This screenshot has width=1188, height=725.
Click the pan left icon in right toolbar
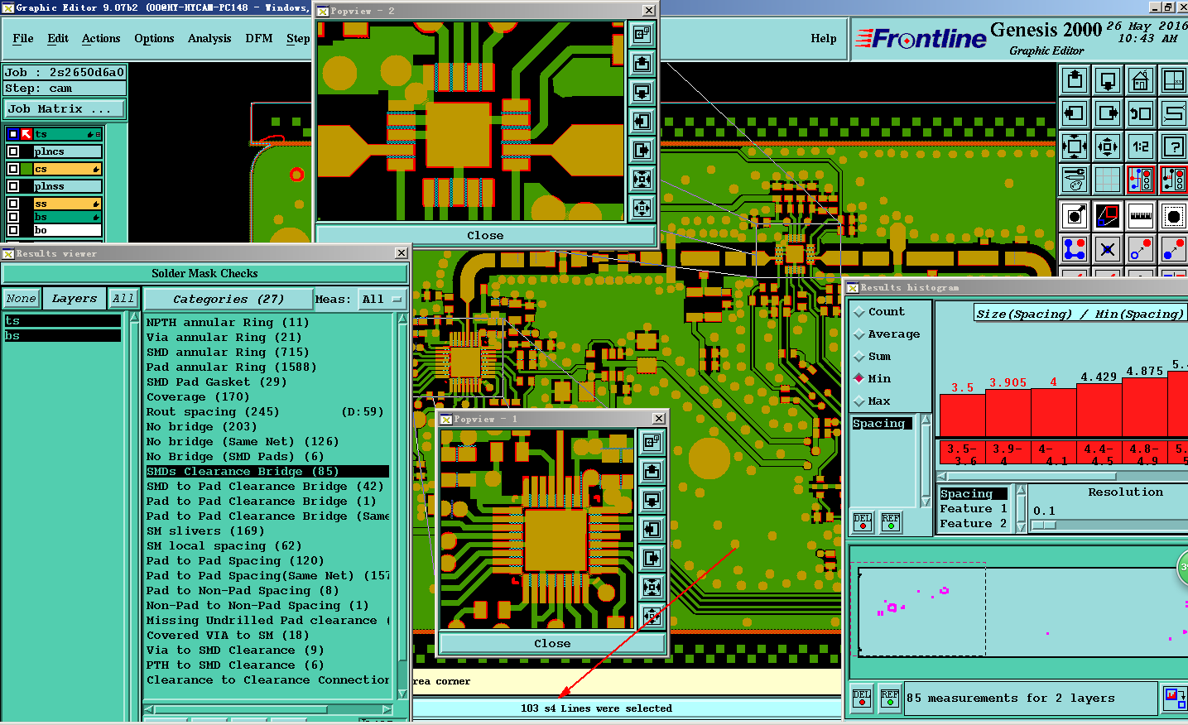(1075, 113)
